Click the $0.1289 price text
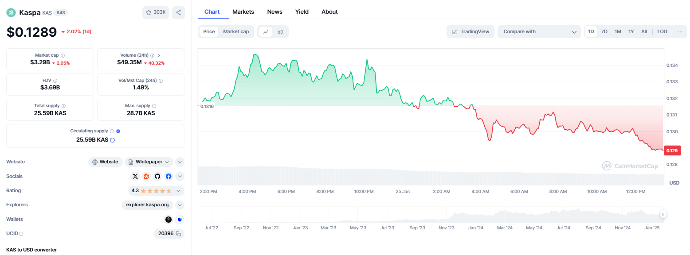 point(31,32)
